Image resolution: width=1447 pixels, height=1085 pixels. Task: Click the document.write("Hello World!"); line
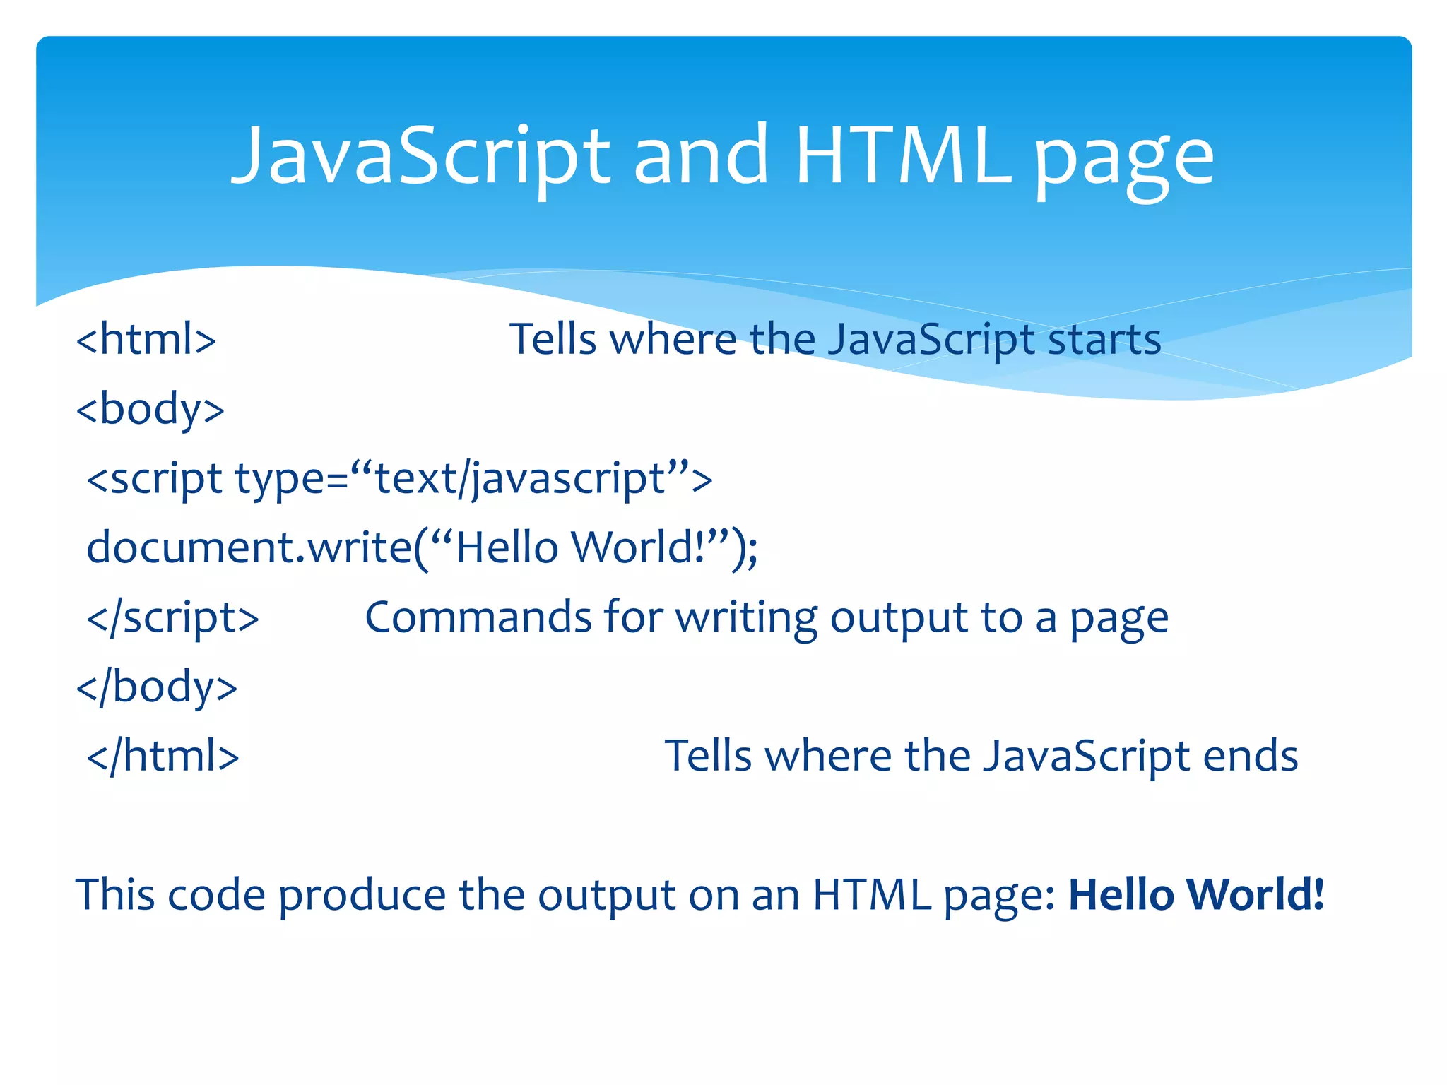(422, 548)
